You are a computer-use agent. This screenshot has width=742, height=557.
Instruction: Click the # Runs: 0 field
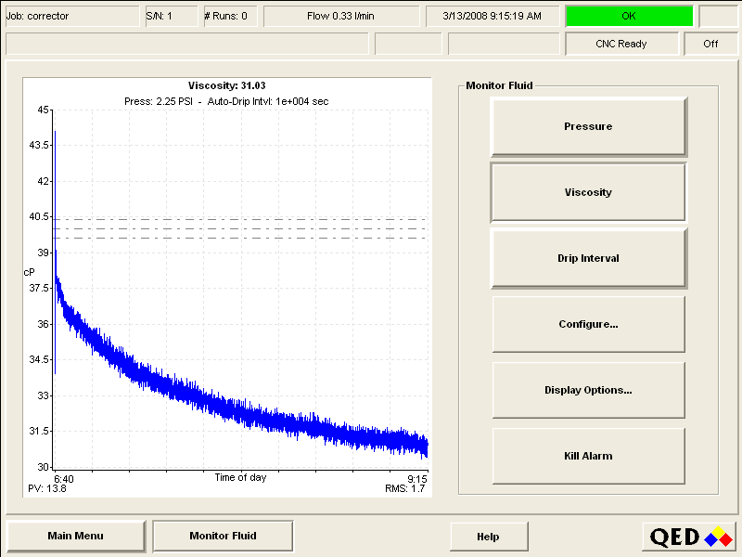tap(231, 16)
